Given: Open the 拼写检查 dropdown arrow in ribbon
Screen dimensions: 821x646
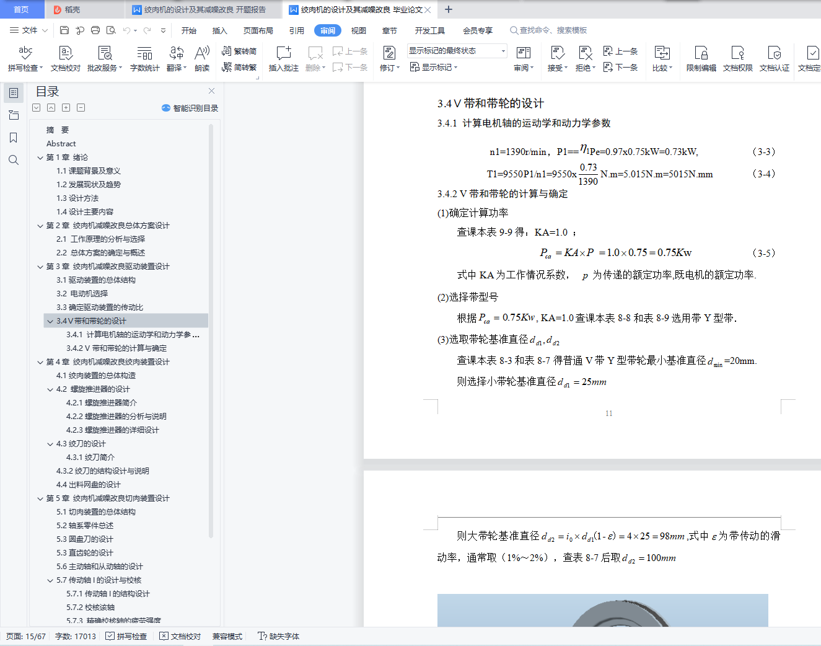Looking at the screenshot, I should (x=42, y=68).
